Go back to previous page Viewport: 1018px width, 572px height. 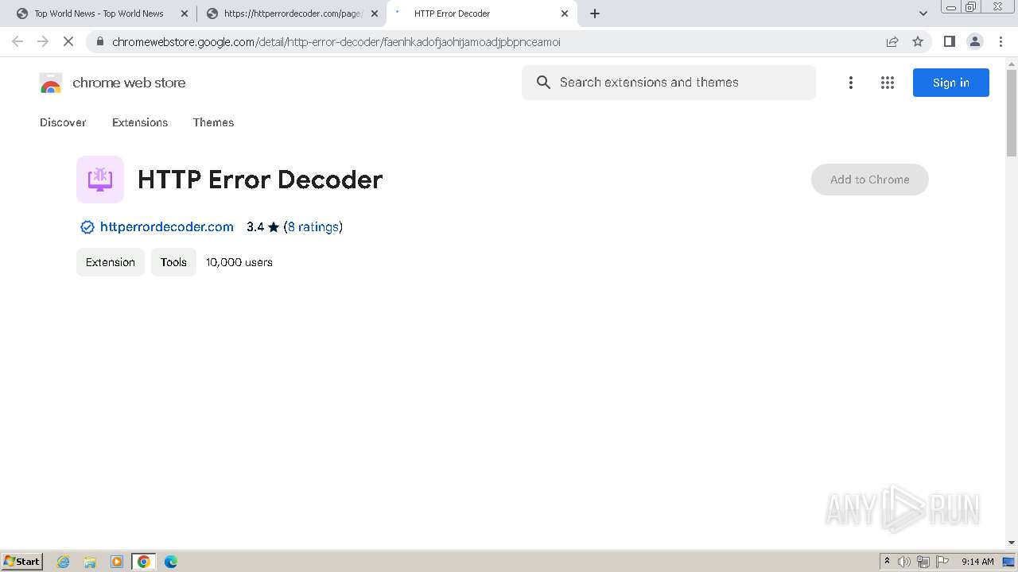pos(17,41)
